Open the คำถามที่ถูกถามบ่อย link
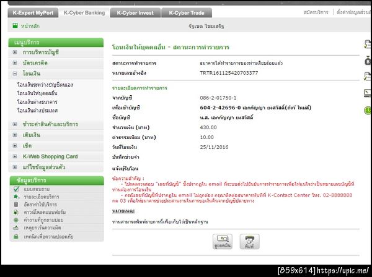372x277 pixels. [43, 220]
